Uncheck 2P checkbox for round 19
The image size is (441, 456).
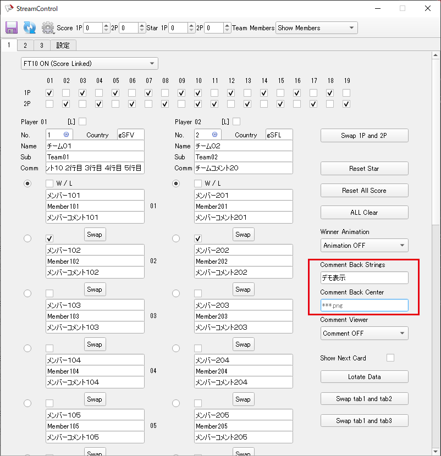[346, 104]
